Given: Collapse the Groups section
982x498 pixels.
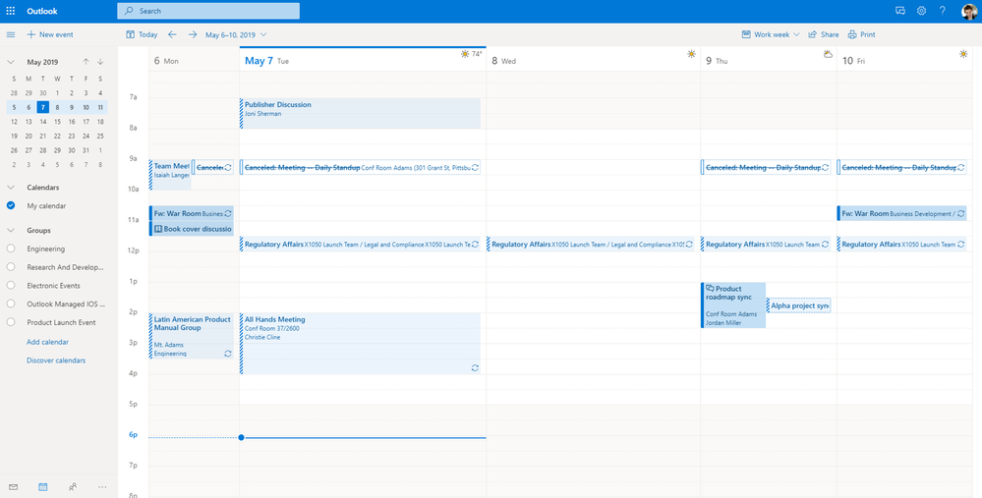Looking at the screenshot, I should (x=11, y=230).
